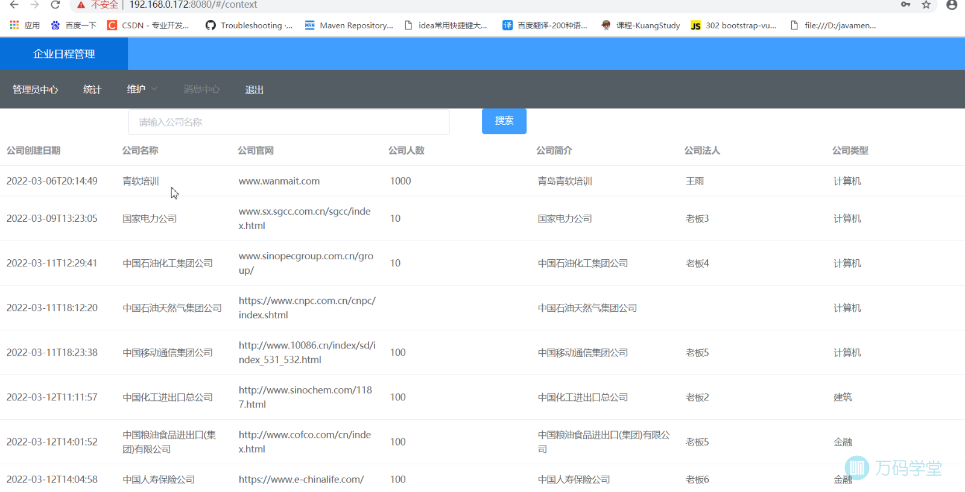
Task: Open the CSDN bookmark
Action: pyautogui.click(x=148, y=25)
